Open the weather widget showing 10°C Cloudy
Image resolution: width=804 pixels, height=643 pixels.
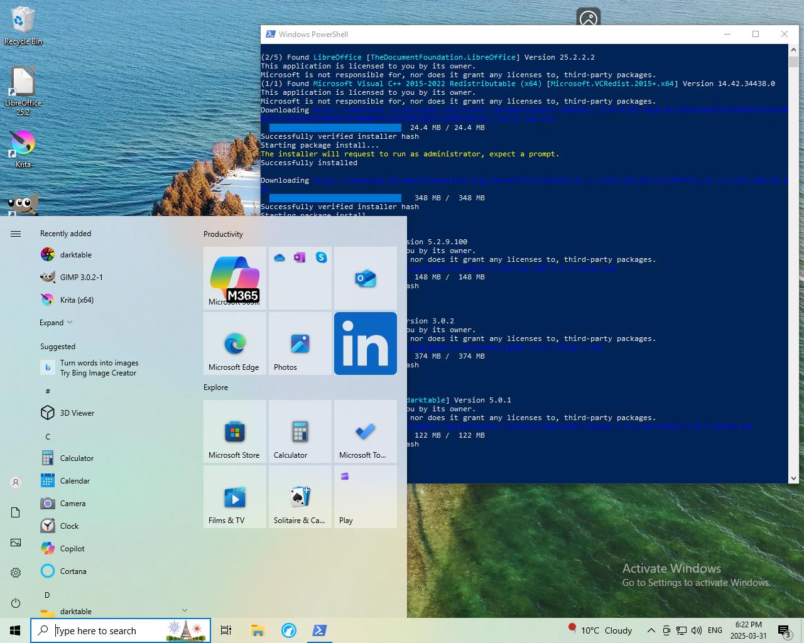click(600, 630)
